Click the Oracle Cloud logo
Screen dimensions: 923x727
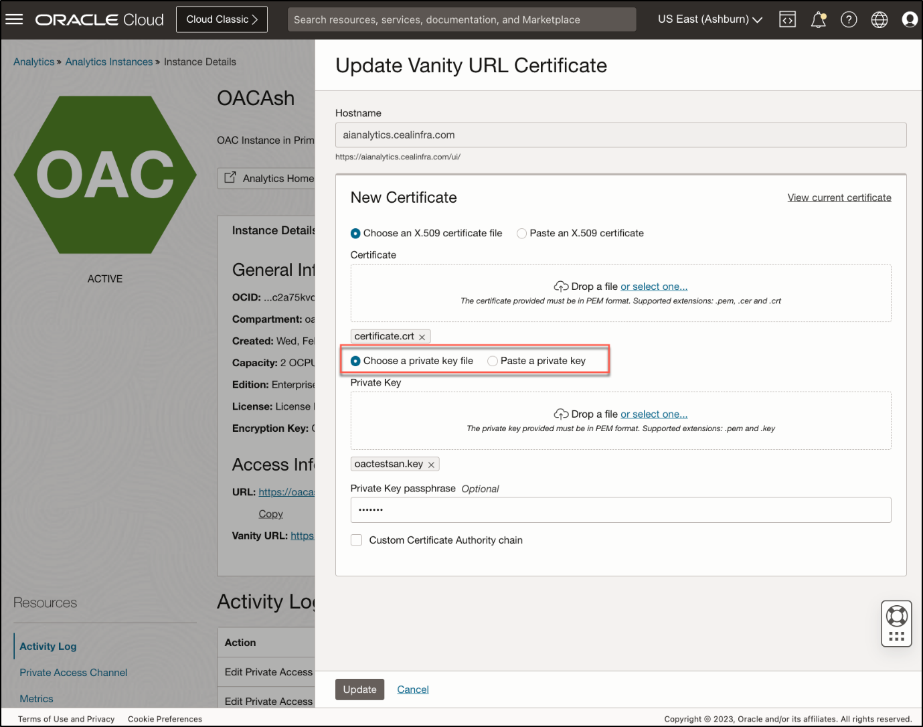[x=99, y=19]
